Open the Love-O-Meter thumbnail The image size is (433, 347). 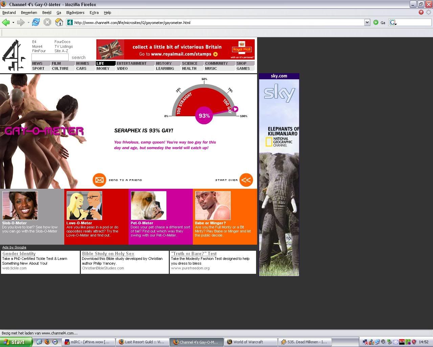(x=84, y=205)
